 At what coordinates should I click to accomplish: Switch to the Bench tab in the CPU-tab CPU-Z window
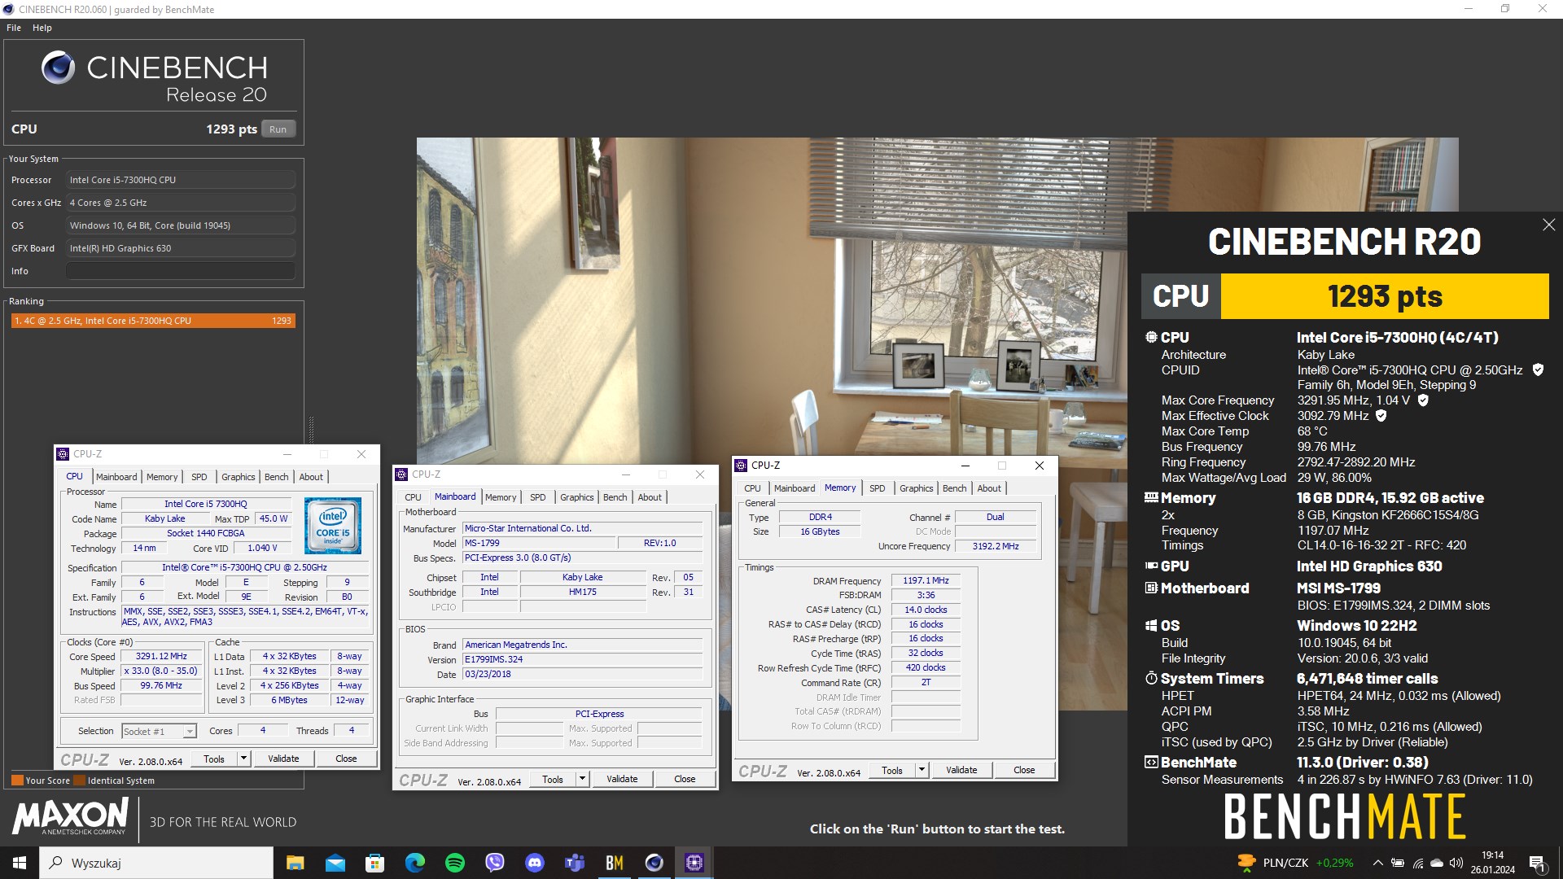tap(277, 477)
